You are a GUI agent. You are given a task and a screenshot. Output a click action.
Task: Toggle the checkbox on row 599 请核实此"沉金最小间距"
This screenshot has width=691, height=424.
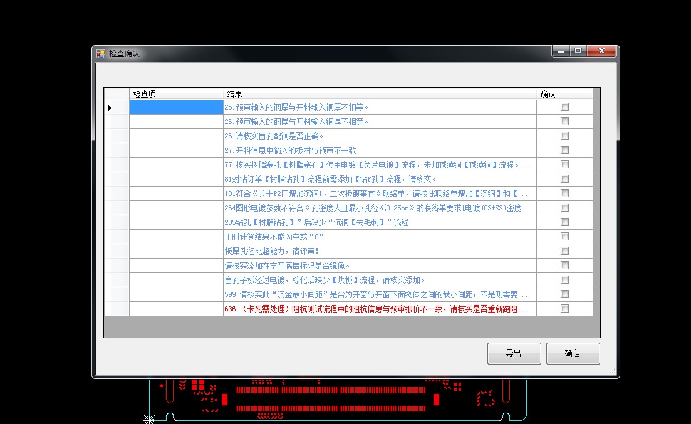point(564,294)
